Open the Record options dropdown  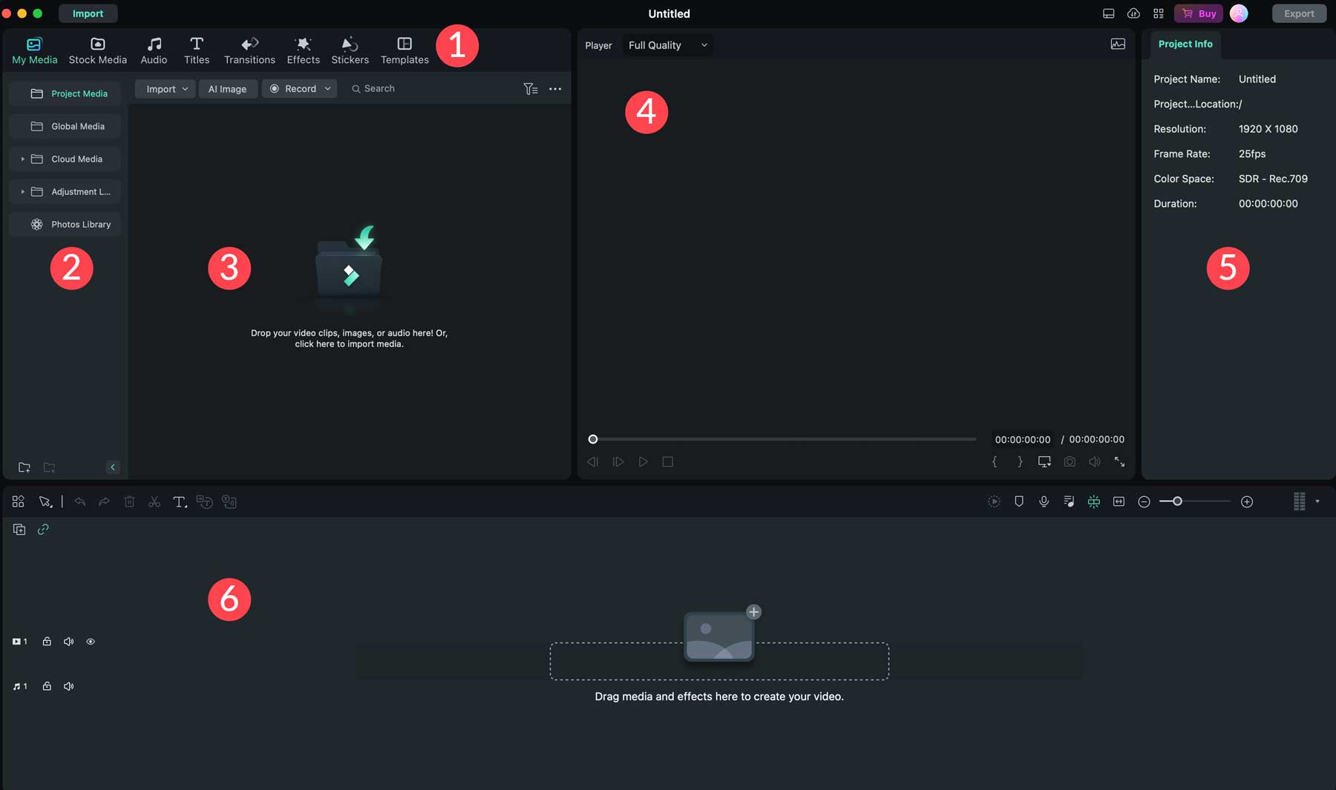coord(327,88)
